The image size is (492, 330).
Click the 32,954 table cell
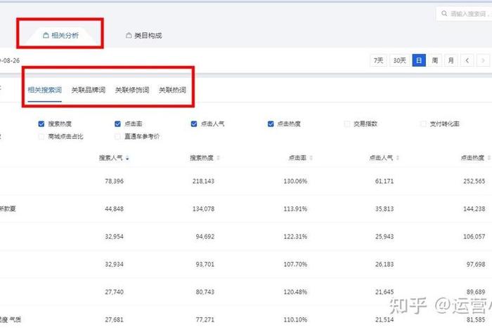click(x=114, y=237)
